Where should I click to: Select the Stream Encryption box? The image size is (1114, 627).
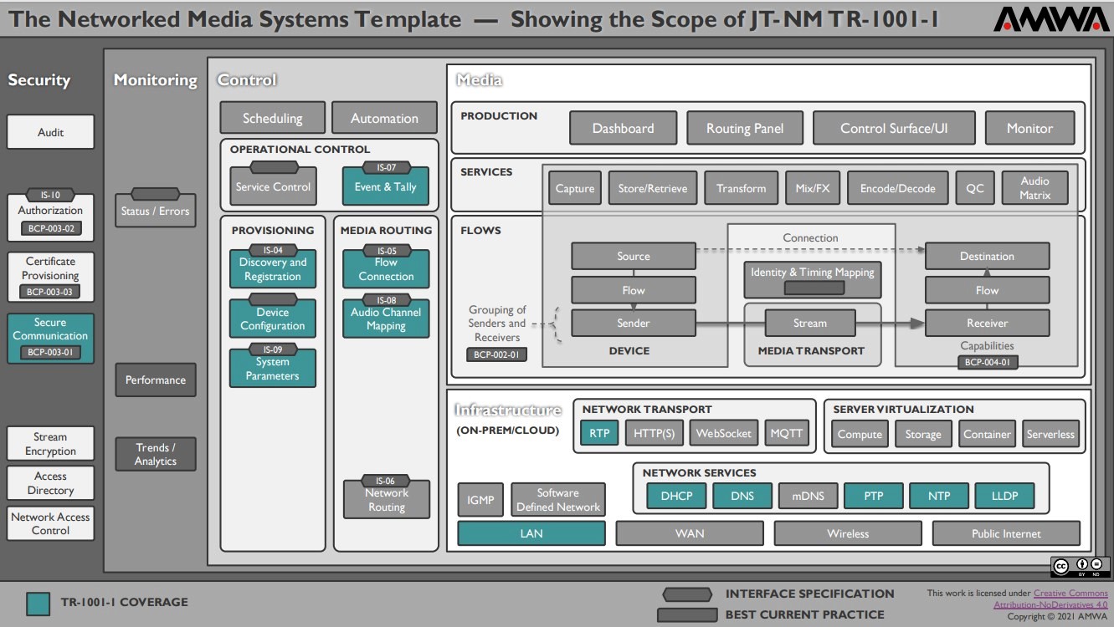click(51, 444)
